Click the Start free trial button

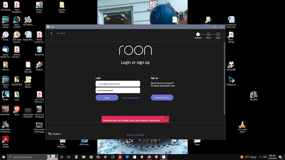162,97
